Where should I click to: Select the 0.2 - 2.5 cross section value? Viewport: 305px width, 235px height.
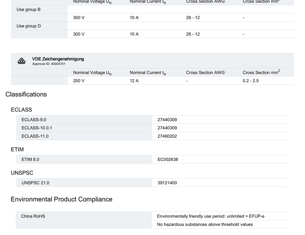[x=250, y=81]
